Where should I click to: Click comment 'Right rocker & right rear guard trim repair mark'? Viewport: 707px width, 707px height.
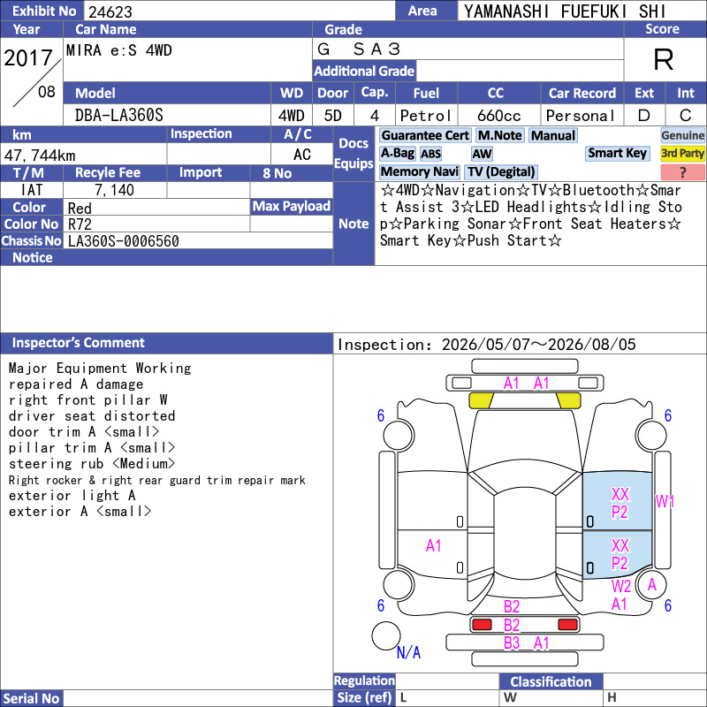pyautogui.click(x=157, y=480)
